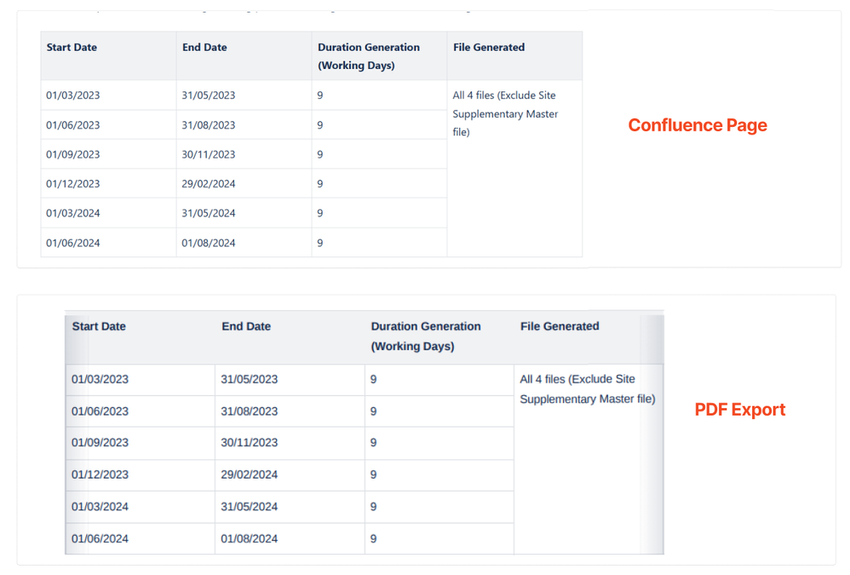
Task: Click the Confluence Page red label
Action: click(x=698, y=125)
